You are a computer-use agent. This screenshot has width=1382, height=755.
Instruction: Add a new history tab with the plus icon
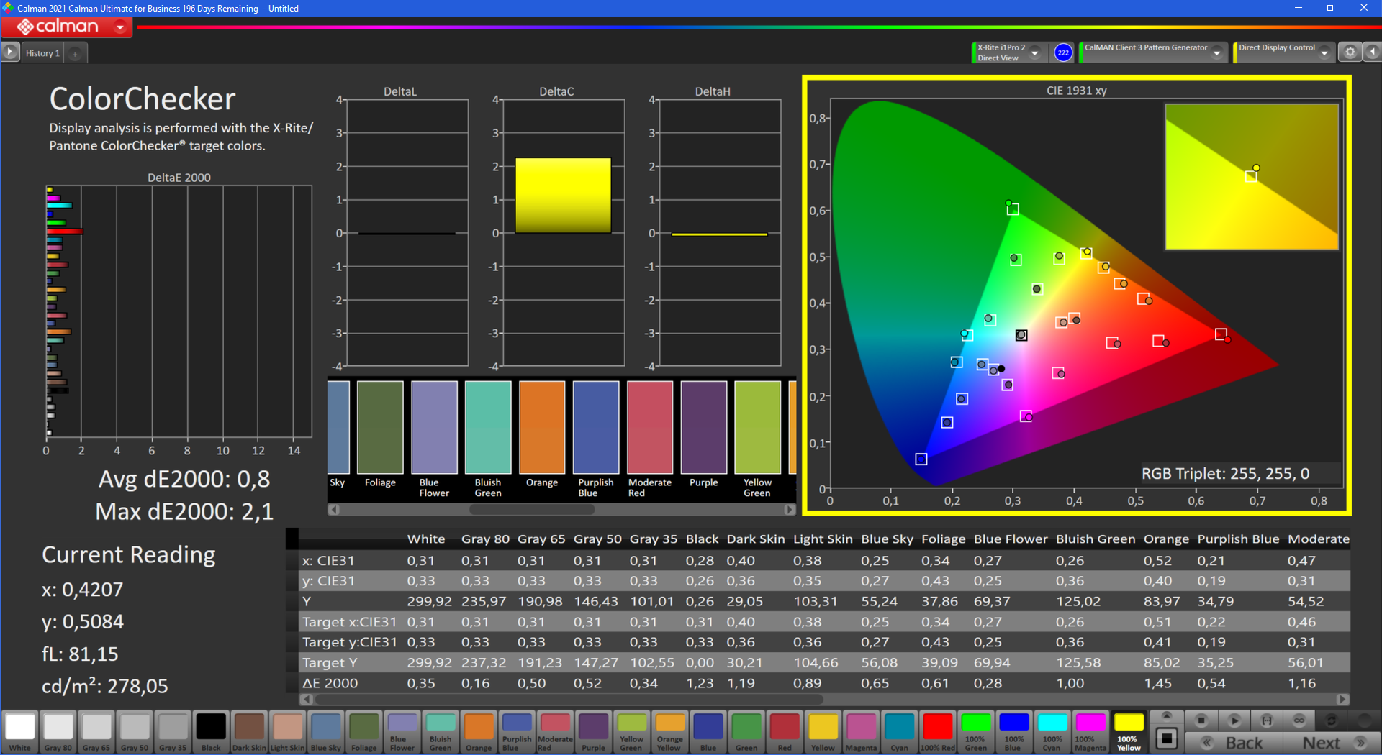75,53
